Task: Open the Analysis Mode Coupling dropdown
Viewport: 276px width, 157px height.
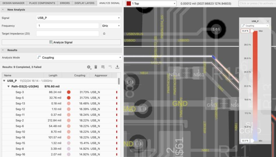Action: 79,58
